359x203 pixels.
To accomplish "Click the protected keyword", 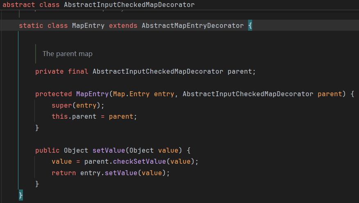I will [53, 94].
